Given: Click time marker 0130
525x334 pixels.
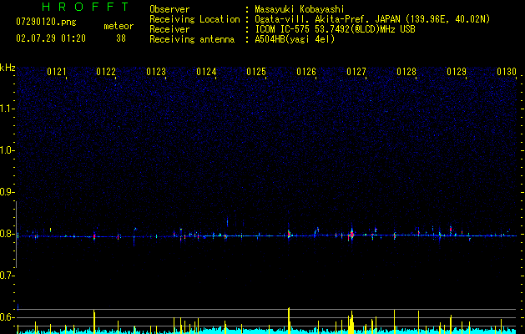Looking at the screenshot, I should [x=507, y=72].
